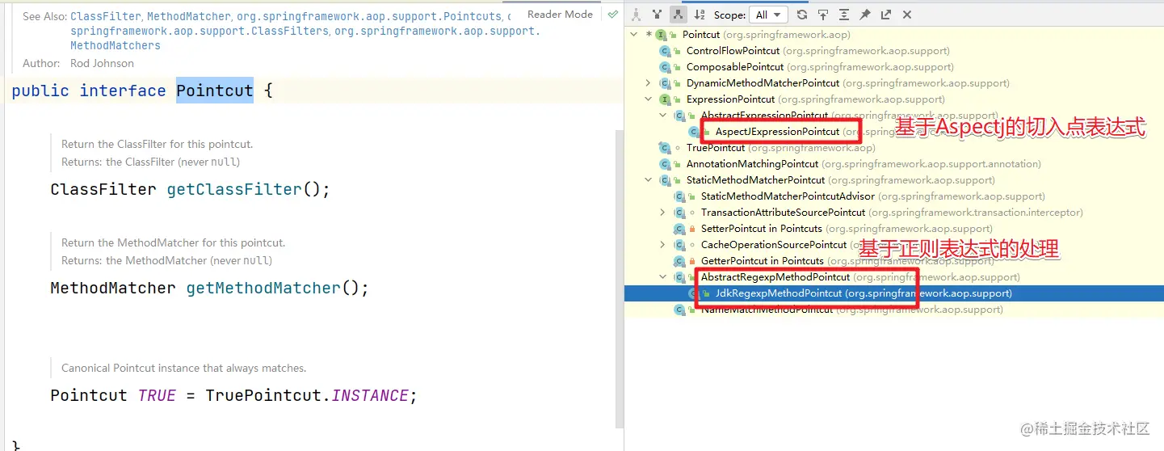Sort hierarchy alphabetically
Viewport: 1164px width, 451px height.
click(700, 15)
